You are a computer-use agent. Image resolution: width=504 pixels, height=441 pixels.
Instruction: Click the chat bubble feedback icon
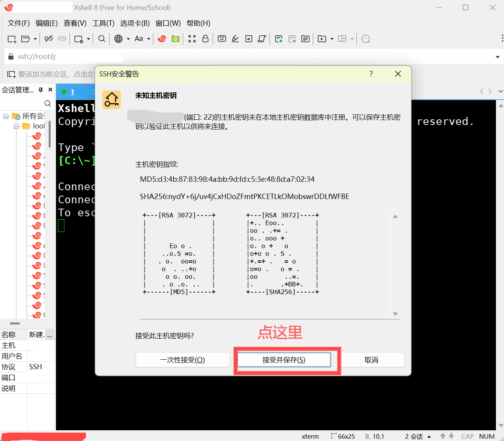pyautogui.click(x=366, y=39)
